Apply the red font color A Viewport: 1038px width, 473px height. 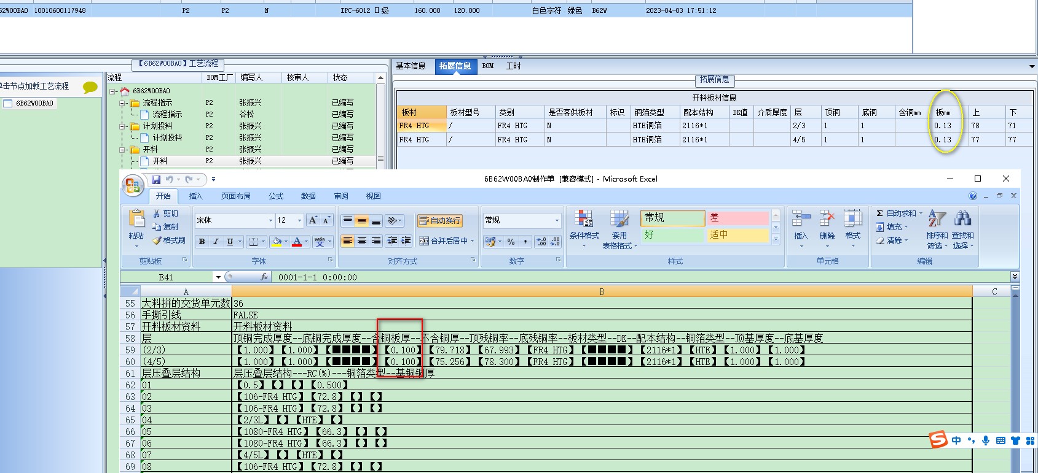(297, 242)
